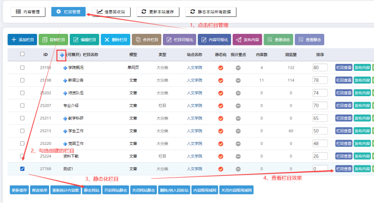Screen dimensions: 374x203
Task: Check the select-all checkbox in table header
Action: (x=22, y=54)
